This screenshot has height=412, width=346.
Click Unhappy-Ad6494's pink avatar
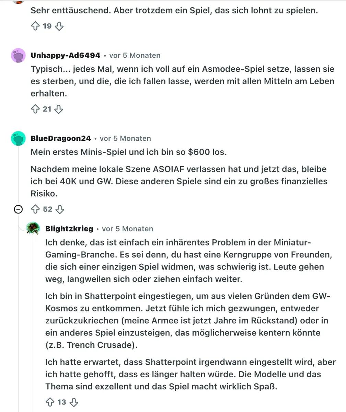[x=18, y=55]
